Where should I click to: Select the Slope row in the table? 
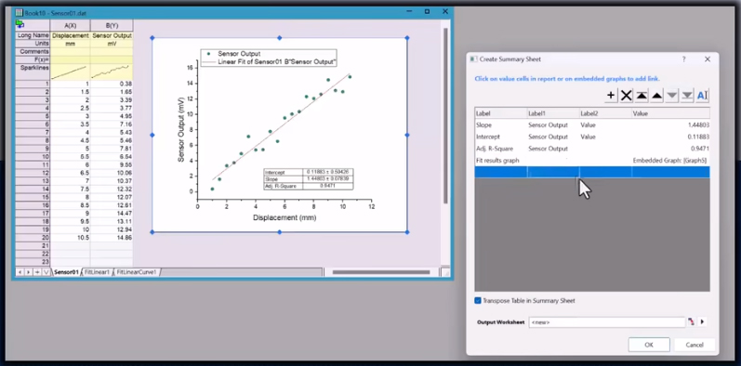592,125
